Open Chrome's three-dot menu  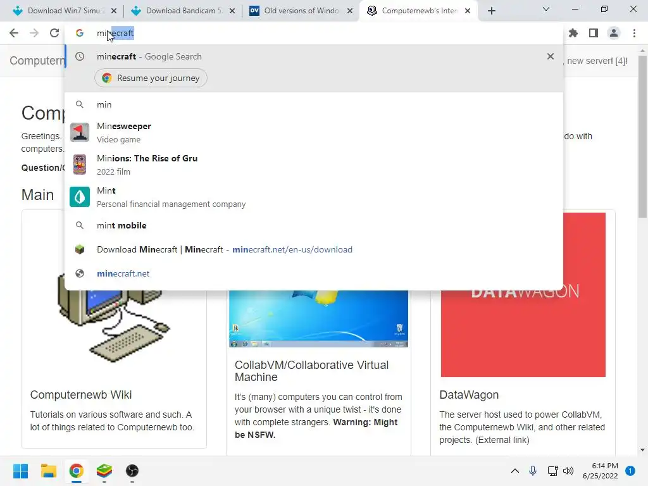tap(634, 33)
